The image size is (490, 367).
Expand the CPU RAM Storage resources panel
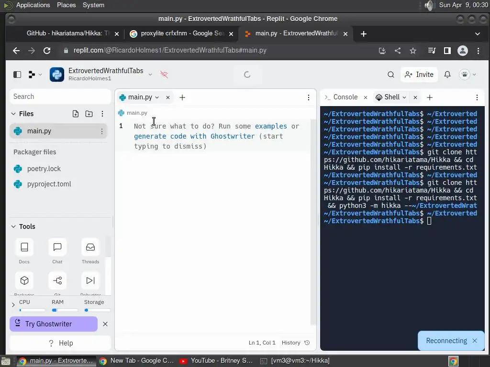13,305
